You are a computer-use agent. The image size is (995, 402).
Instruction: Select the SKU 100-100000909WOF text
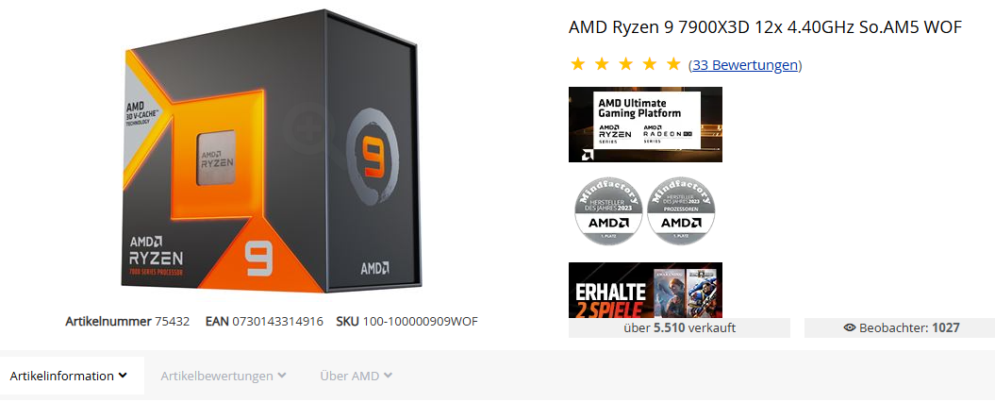pos(406,322)
